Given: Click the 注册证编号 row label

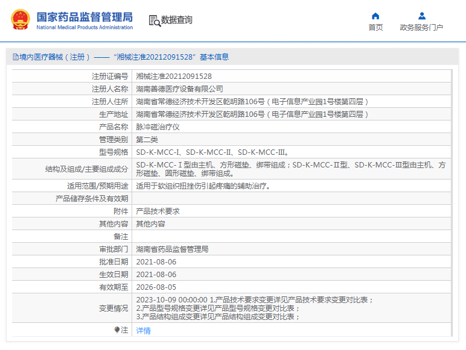Looking at the screenshot, I should coord(110,77).
